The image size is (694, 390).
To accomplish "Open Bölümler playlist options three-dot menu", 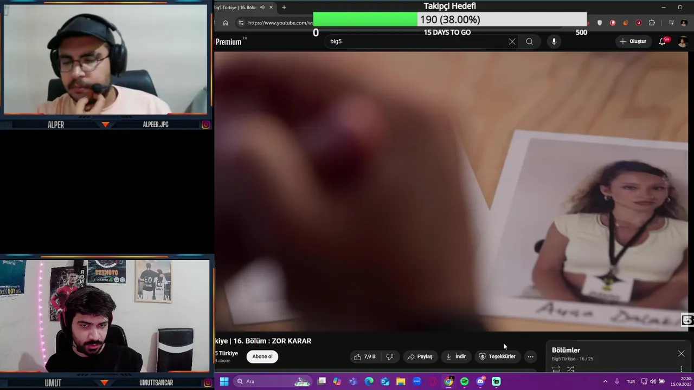I will [682, 369].
